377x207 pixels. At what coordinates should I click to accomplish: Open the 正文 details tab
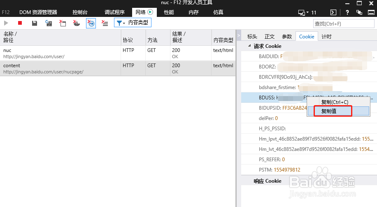270,37
